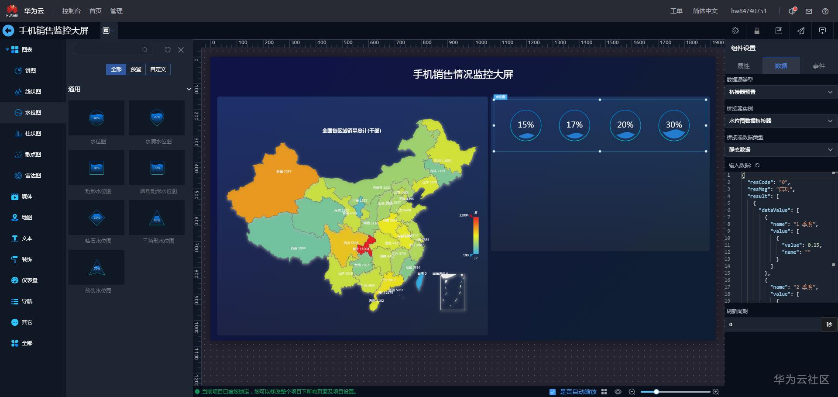The width and height of the screenshot is (838, 397).
Task: Pick the 水滴水位图 thumbnail
Action: [157, 118]
